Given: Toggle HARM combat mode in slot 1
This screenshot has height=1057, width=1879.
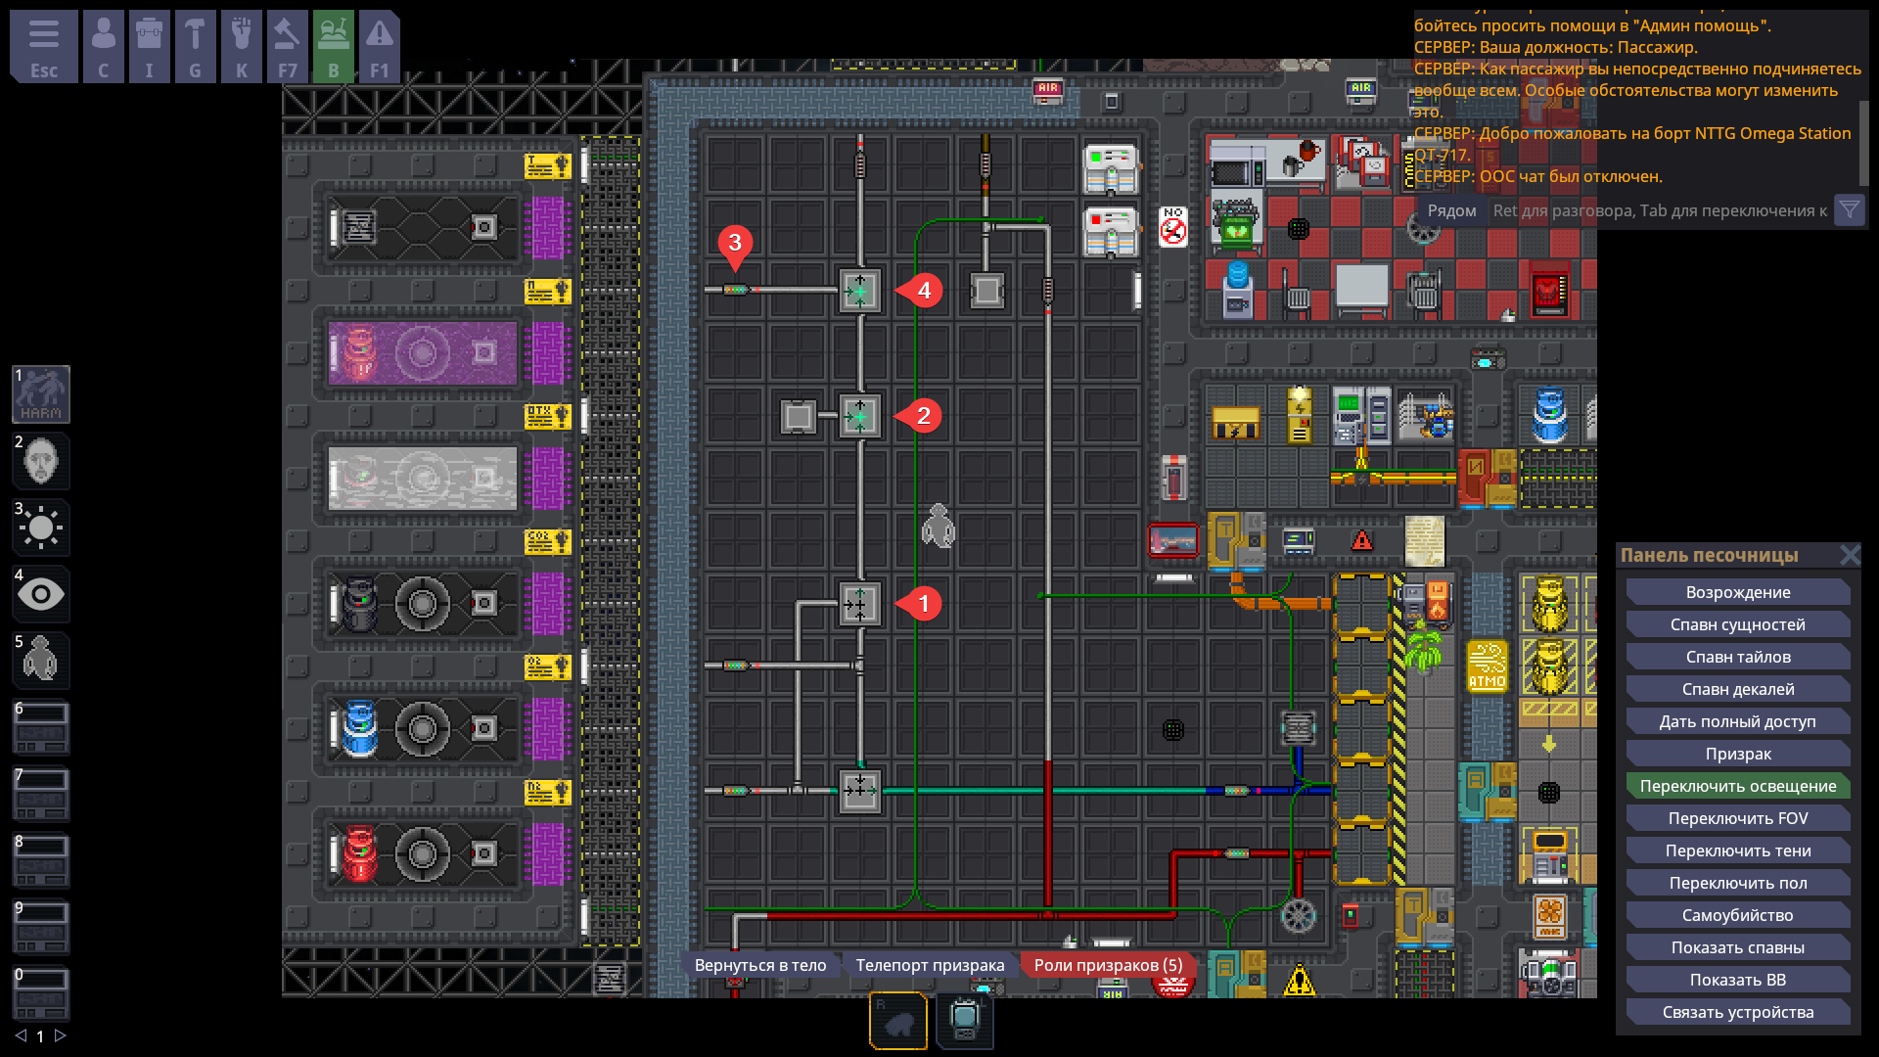Looking at the screenshot, I should click(x=41, y=394).
